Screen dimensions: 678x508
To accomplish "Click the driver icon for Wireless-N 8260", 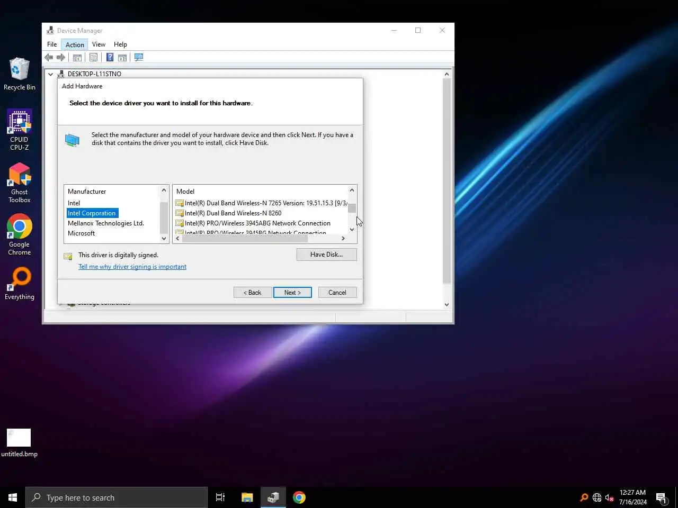I will [x=180, y=213].
